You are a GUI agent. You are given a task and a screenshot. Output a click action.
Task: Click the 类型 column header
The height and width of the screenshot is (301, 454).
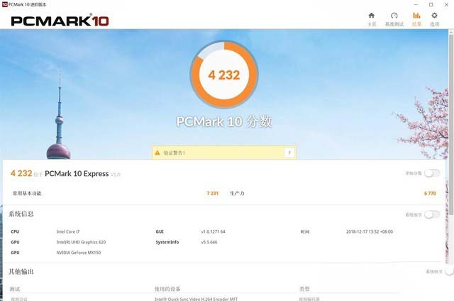coord(304,289)
